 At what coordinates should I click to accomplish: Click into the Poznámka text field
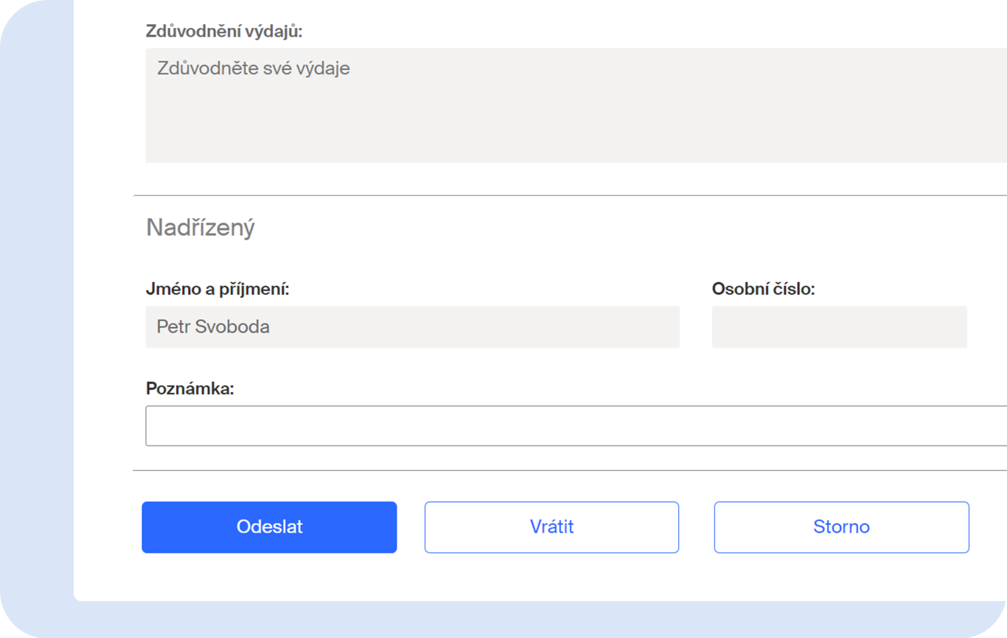coord(576,426)
